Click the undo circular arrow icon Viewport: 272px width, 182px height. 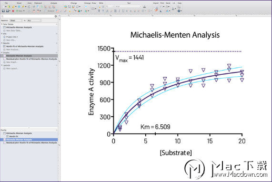pyautogui.click(x=29, y=7)
